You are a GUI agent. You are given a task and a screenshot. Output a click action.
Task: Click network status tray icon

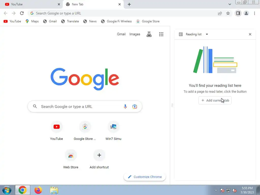pyautogui.click(x=228, y=190)
